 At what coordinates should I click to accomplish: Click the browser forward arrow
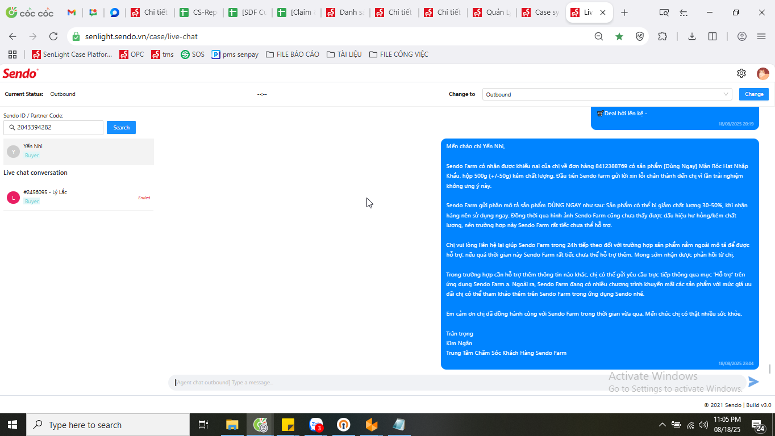point(33,36)
